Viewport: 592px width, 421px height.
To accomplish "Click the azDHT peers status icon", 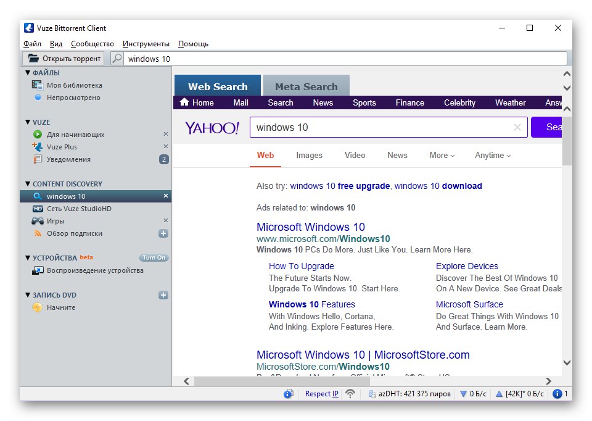I will click(372, 394).
